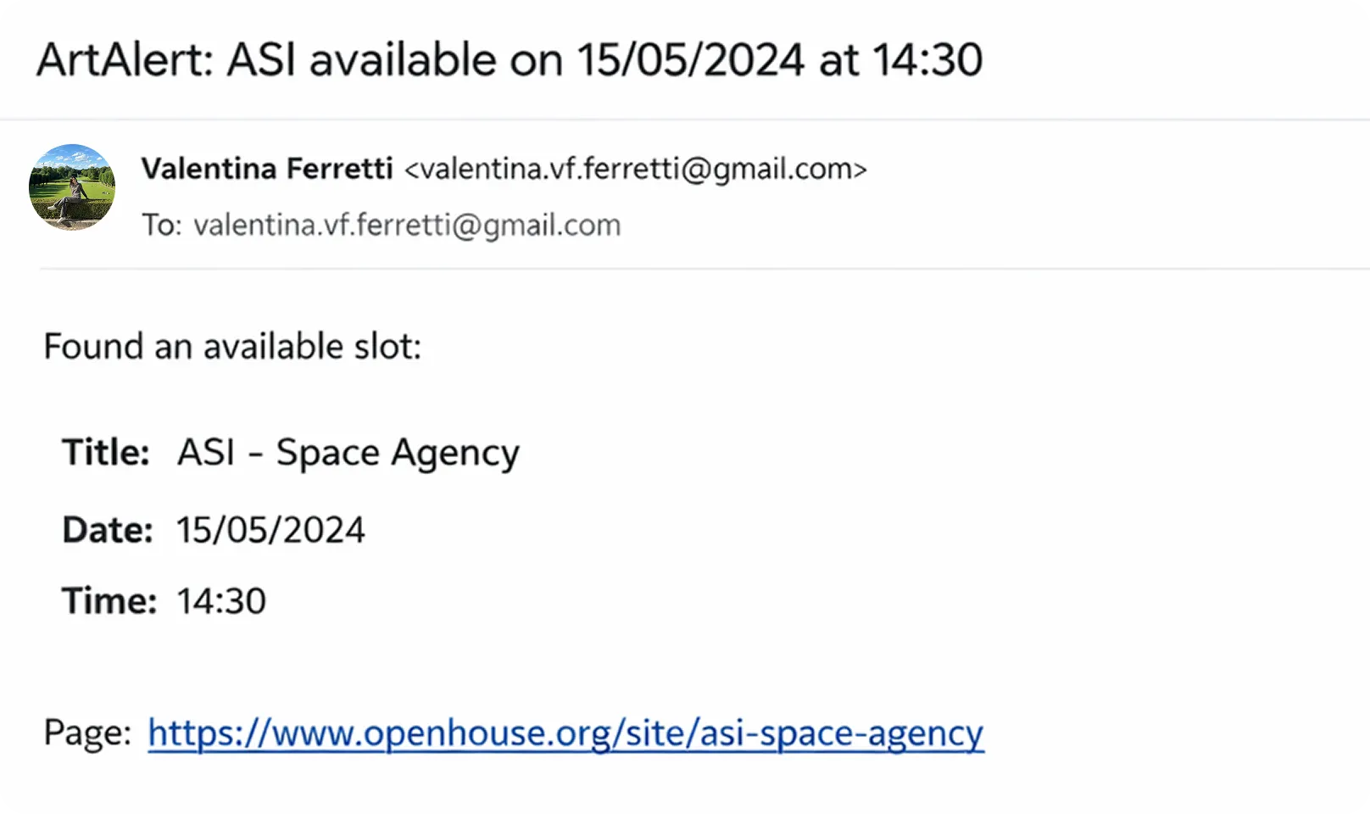Click the time 14:30 in the subject line
The height and width of the screenshot is (814, 1370).
tap(927, 60)
